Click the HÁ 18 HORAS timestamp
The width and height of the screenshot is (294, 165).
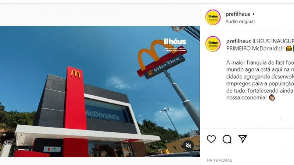[219, 160]
